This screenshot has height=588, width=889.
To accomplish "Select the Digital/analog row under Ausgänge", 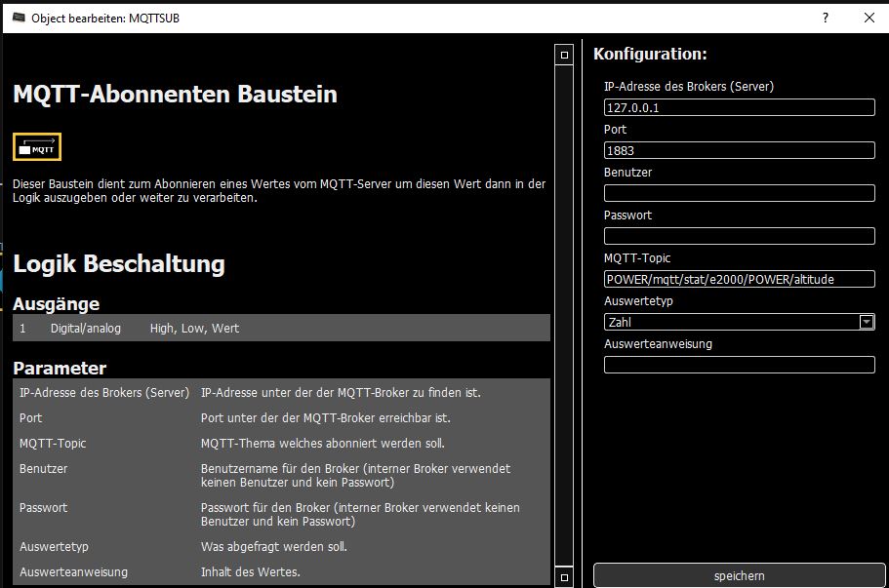I will [x=281, y=329].
